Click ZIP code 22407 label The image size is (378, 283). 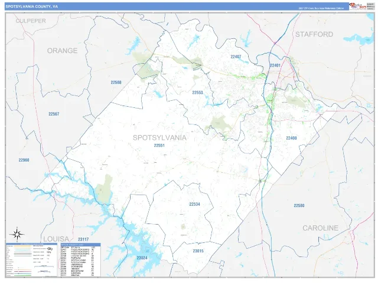[x=236, y=57]
